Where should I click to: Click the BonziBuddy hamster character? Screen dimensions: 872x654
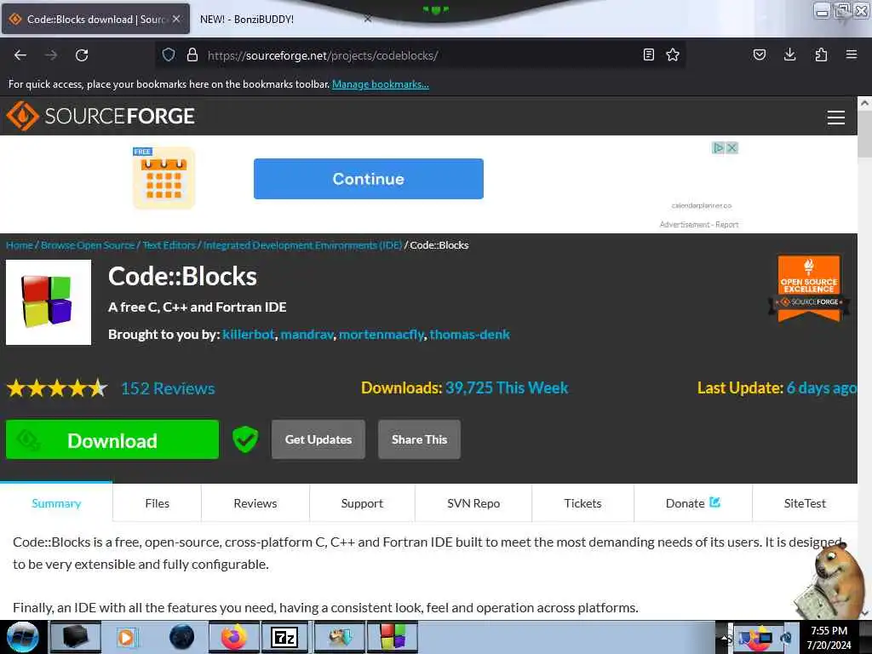point(830,581)
